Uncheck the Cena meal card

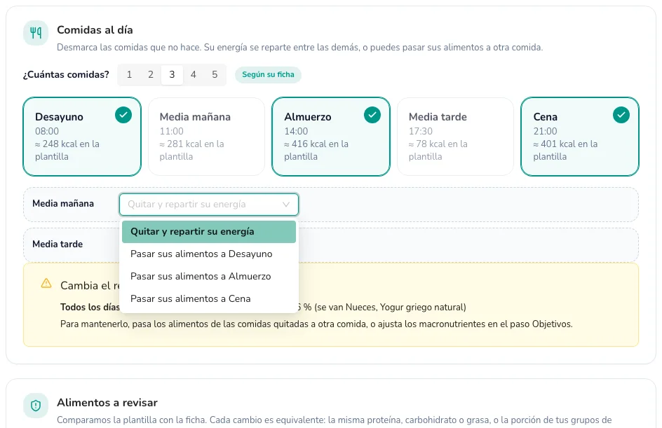580,137
